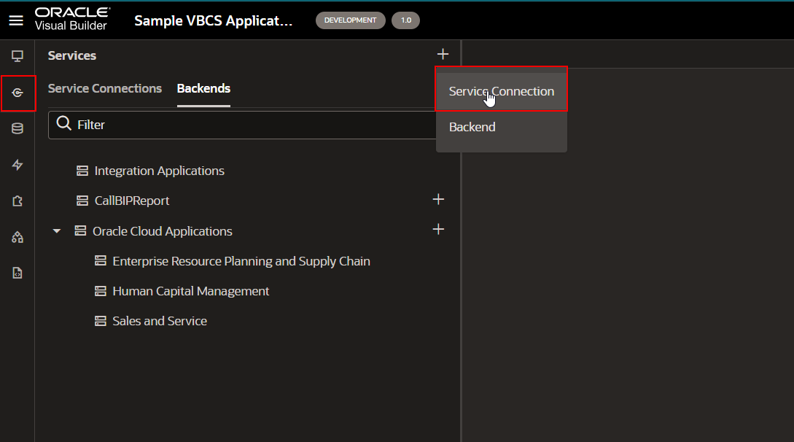The height and width of the screenshot is (442, 794).
Task: Click the Sample VBCS Application title
Action: tap(213, 20)
